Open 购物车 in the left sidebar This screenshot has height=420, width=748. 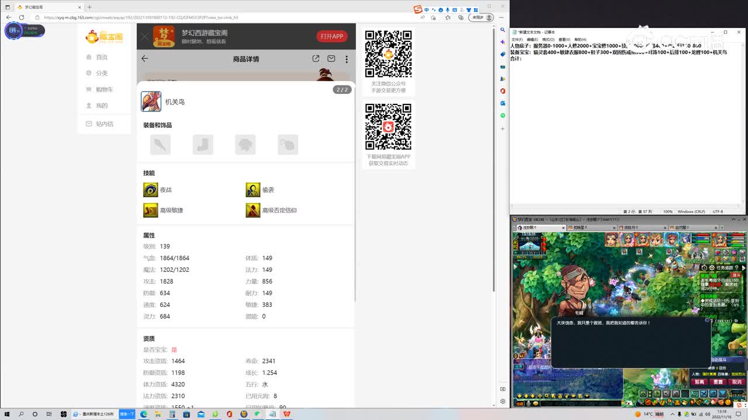(104, 89)
